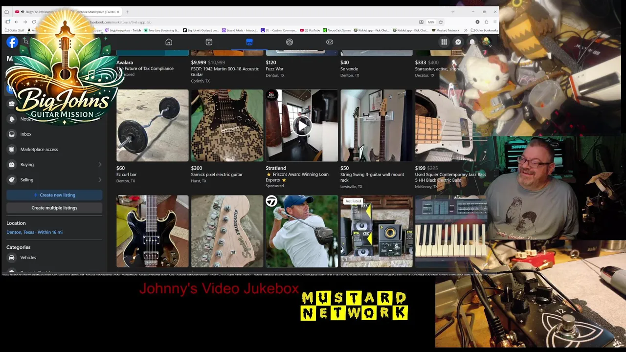This screenshot has width=626, height=352.
Task: Open the tab list dropdown arrow
Action: tap(453, 12)
